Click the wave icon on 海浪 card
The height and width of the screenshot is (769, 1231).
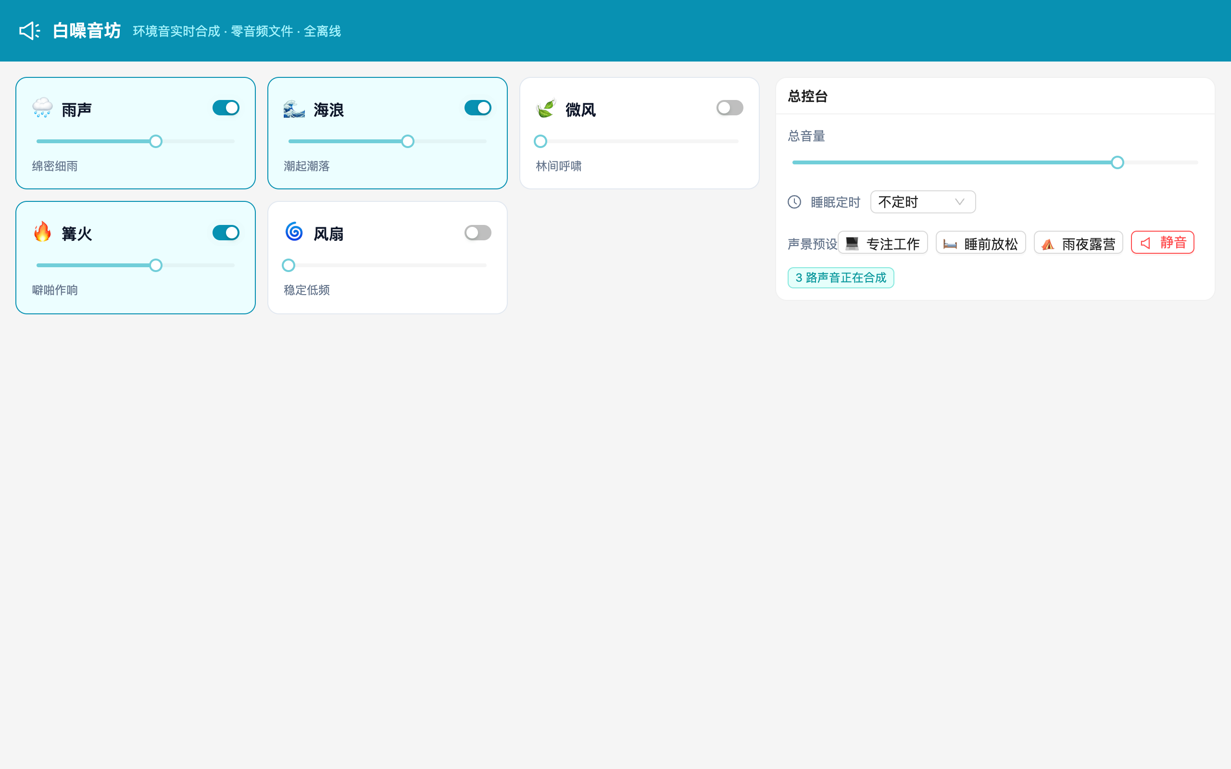[294, 109]
